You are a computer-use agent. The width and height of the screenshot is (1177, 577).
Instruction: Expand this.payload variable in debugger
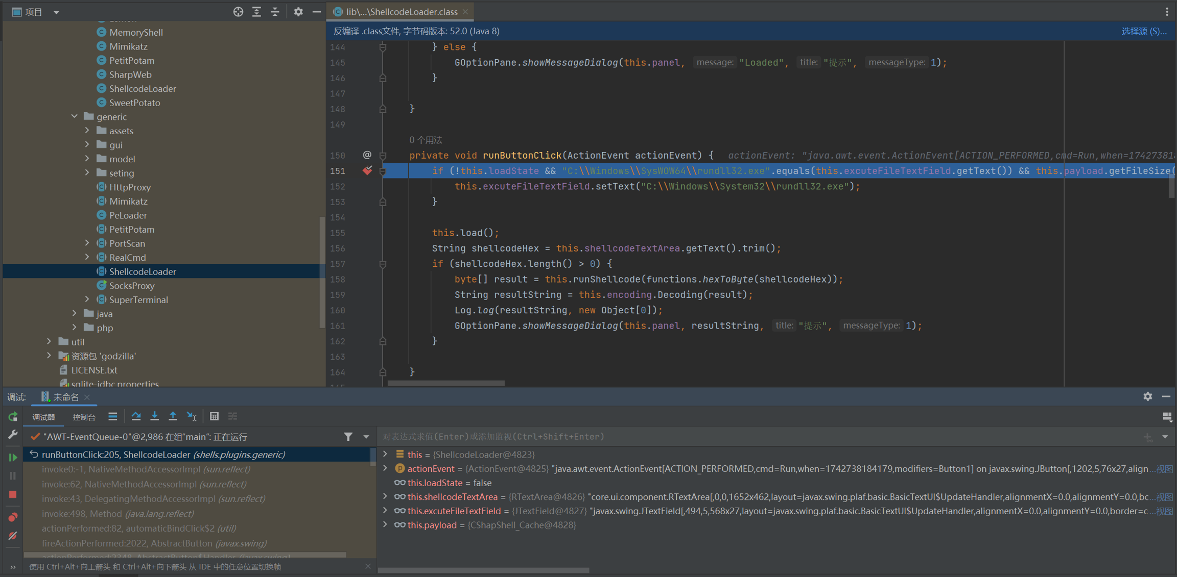click(386, 525)
